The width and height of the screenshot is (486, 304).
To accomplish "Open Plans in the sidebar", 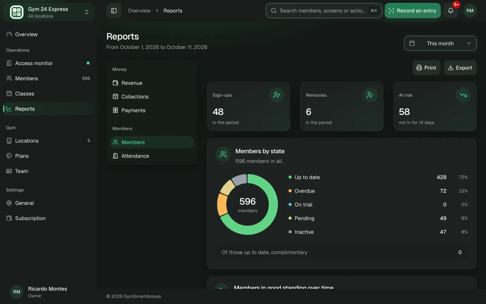I will pos(49,156).
